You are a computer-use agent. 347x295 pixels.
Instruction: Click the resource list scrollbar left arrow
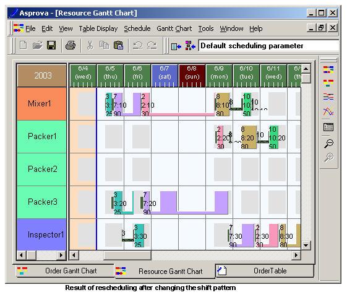point(22,255)
